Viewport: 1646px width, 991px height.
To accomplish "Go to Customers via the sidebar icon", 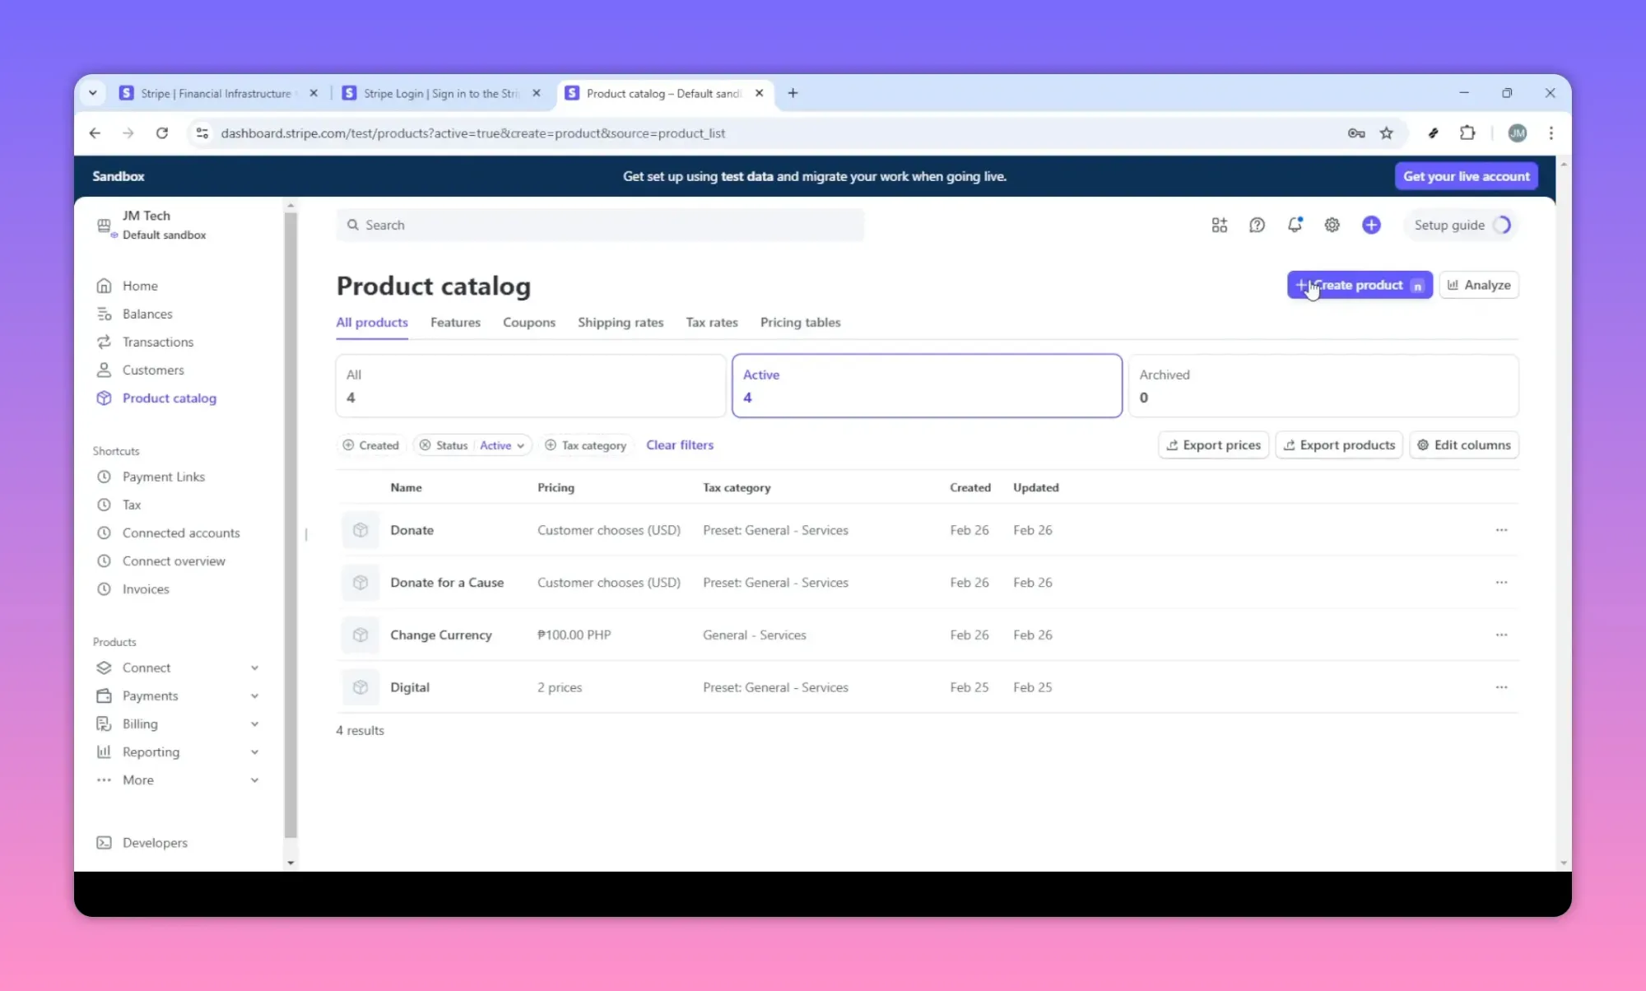I will click(152, 370).
